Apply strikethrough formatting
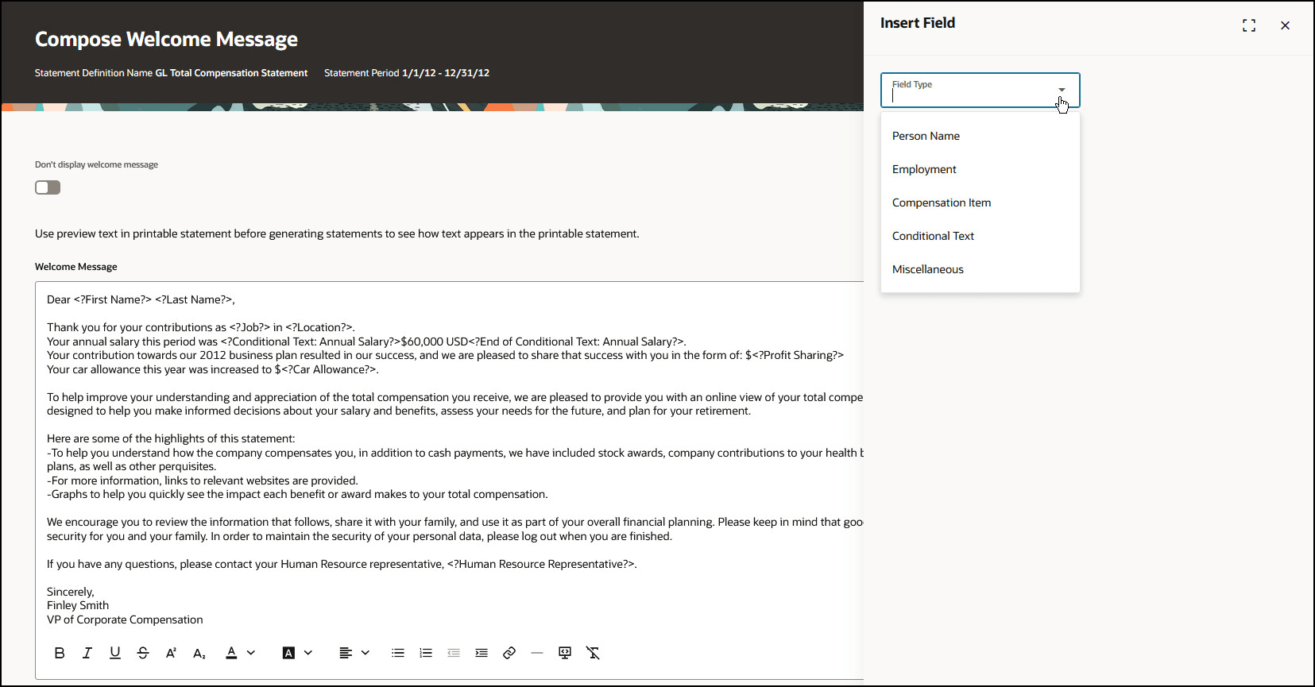 [x=143, y=653]
